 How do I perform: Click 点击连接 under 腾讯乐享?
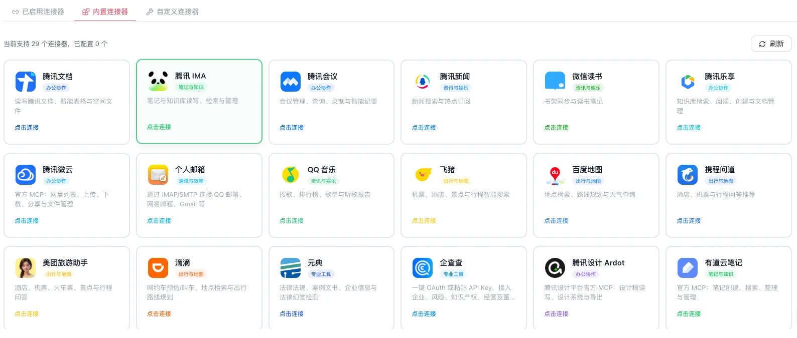pos(689,128)
